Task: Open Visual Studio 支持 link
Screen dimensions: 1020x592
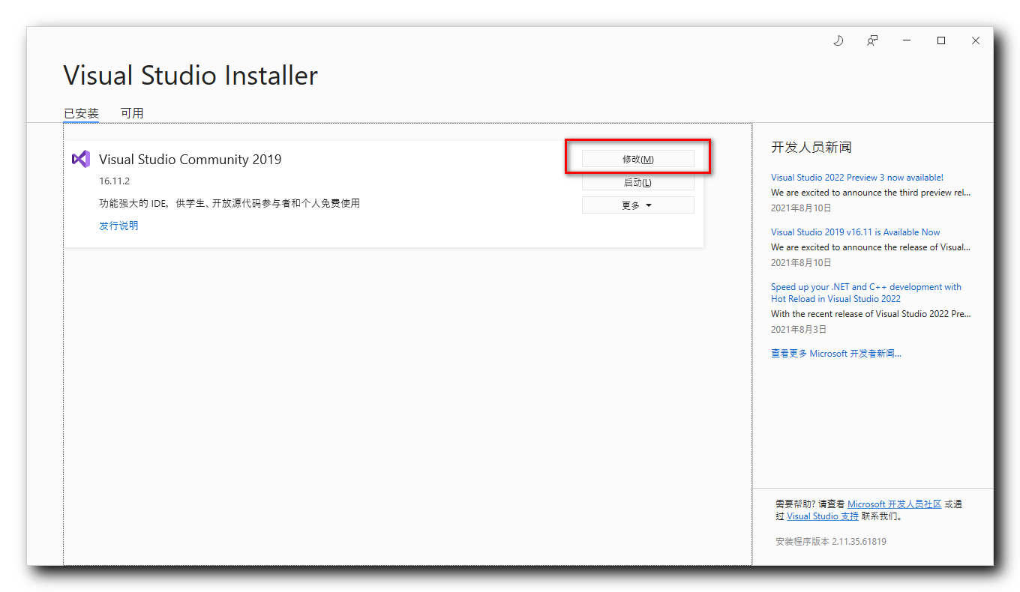Action: pos(823,516)
